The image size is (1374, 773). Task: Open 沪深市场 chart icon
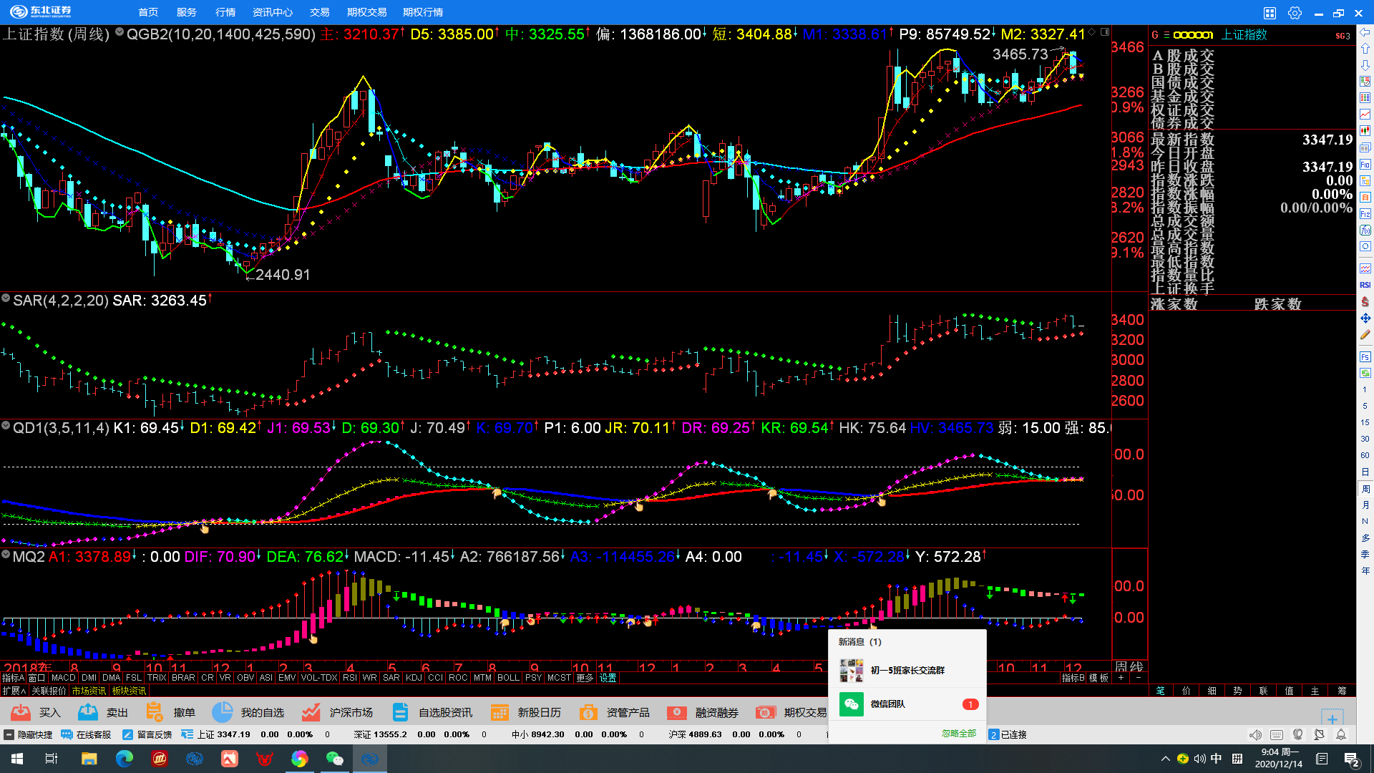(311, 712)
